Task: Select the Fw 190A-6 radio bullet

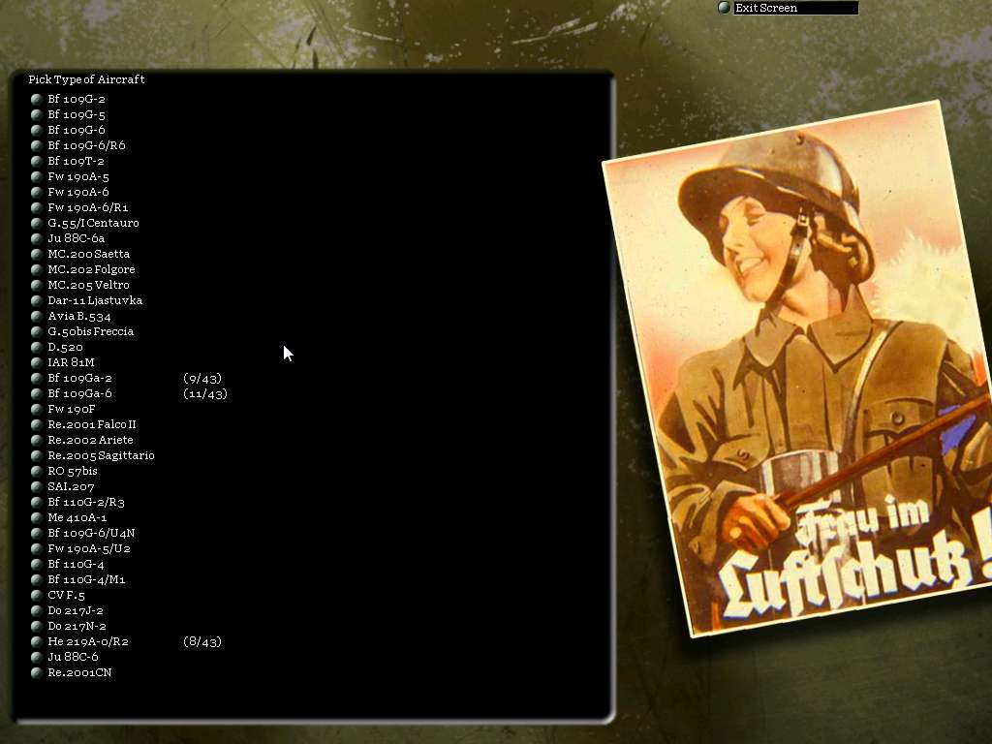Action: pos(37,192)
